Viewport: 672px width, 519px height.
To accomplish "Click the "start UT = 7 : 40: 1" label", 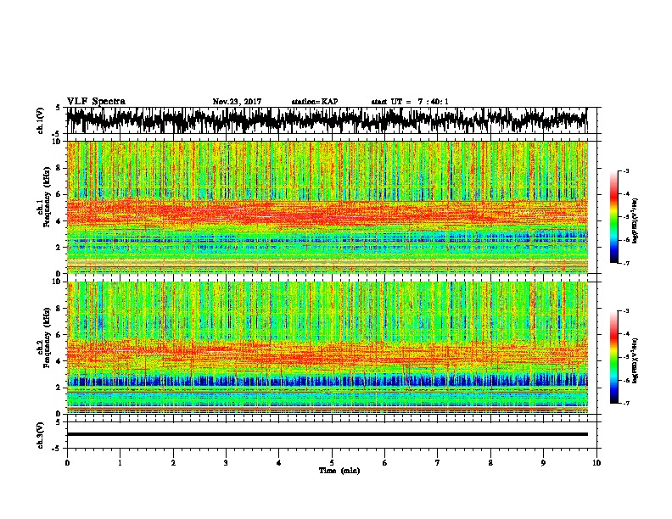I will (410, 102).
